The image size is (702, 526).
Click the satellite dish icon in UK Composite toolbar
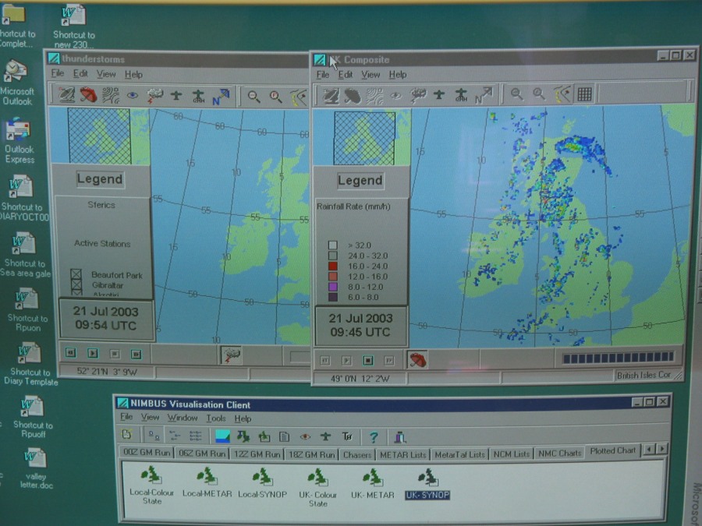(x=331, y=95)
